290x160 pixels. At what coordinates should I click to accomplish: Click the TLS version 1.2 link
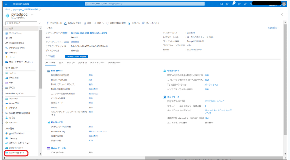click(211, 85)
